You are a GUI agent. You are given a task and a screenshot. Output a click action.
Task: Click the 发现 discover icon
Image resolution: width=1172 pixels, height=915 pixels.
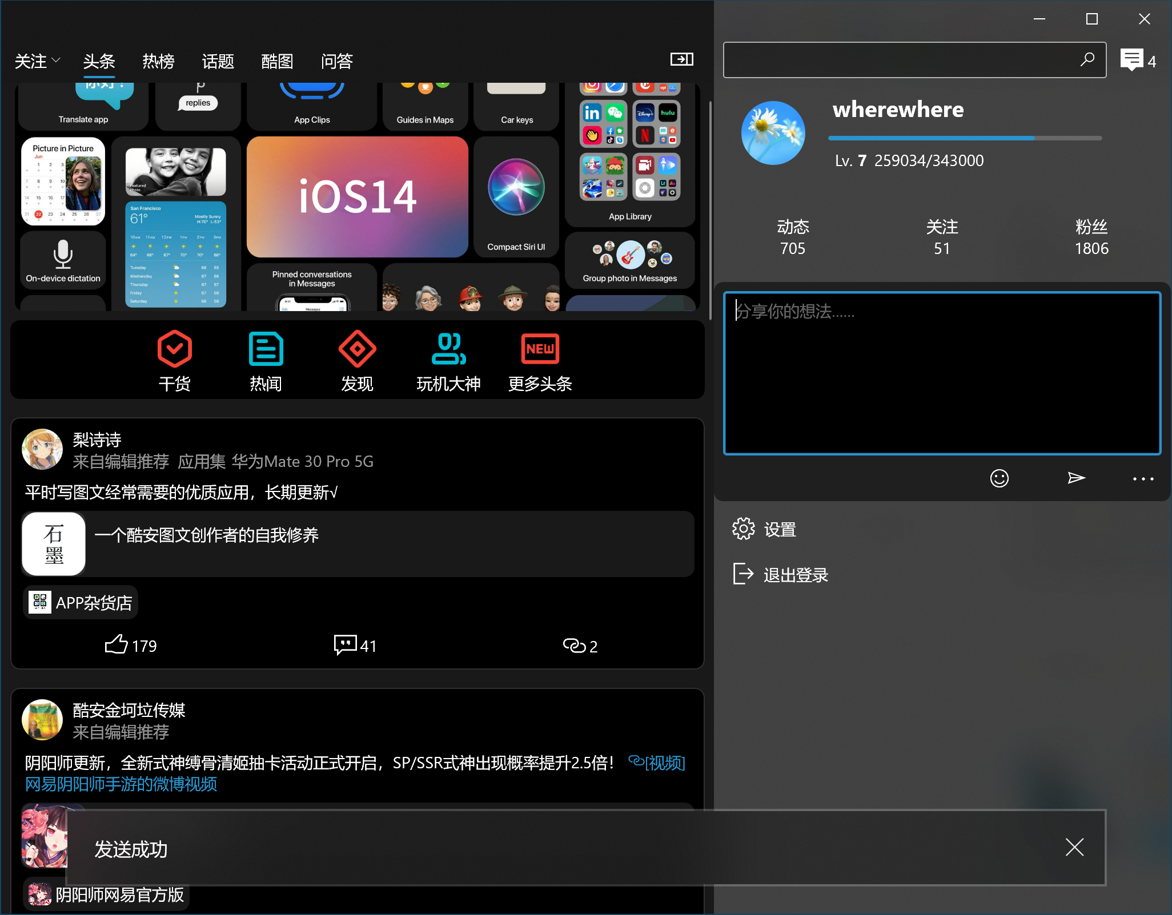tap(357, 349)
